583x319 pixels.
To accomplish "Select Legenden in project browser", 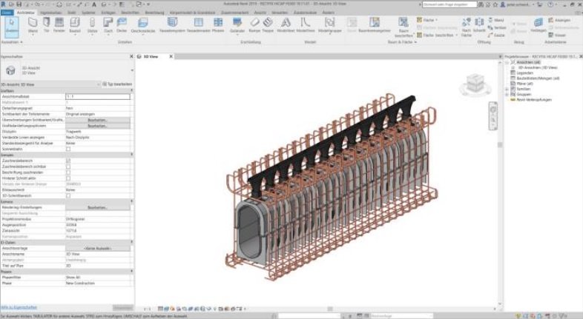I will coord(524,73).
